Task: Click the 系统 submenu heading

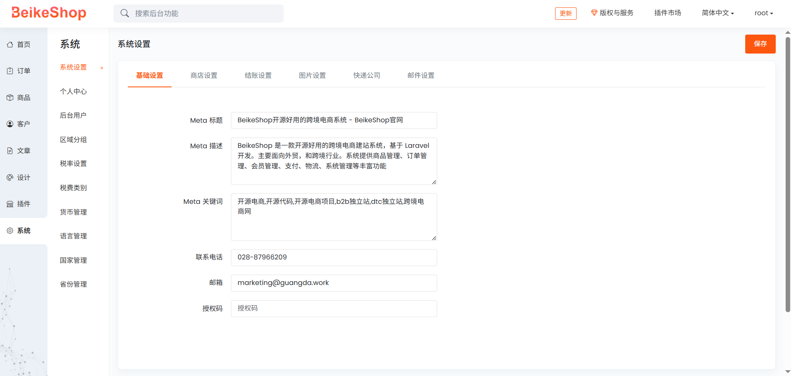Action: pyautogui.click(x=70, y=44)
